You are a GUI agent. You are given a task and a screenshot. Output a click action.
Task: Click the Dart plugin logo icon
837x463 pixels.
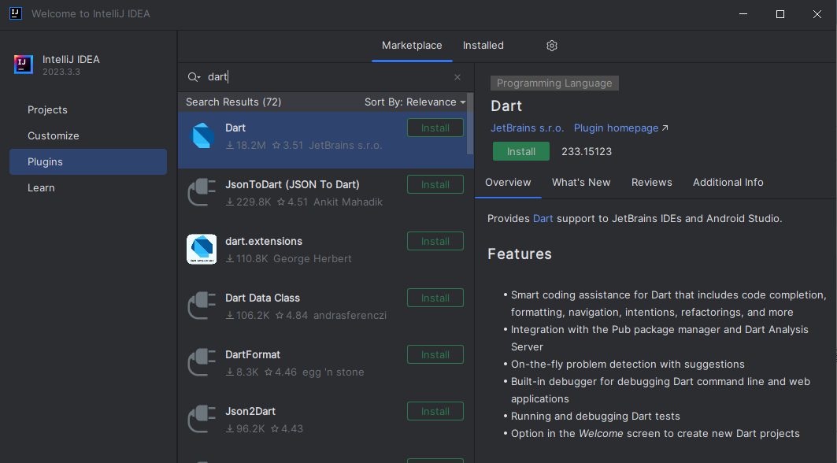tap(202, 135)
